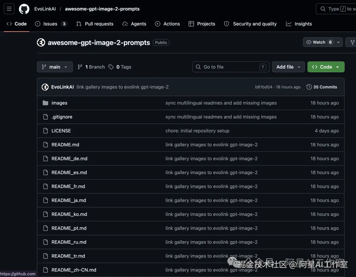Click the file icon beside README_ru.md
The width and height of the screenshot is (356, 277).
coord(45,242)
